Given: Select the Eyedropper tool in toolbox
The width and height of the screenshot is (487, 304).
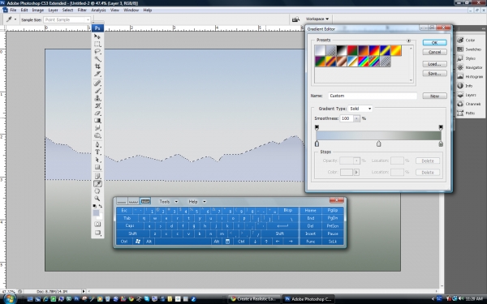Looking at the screenshot, I should coord(97,184).
